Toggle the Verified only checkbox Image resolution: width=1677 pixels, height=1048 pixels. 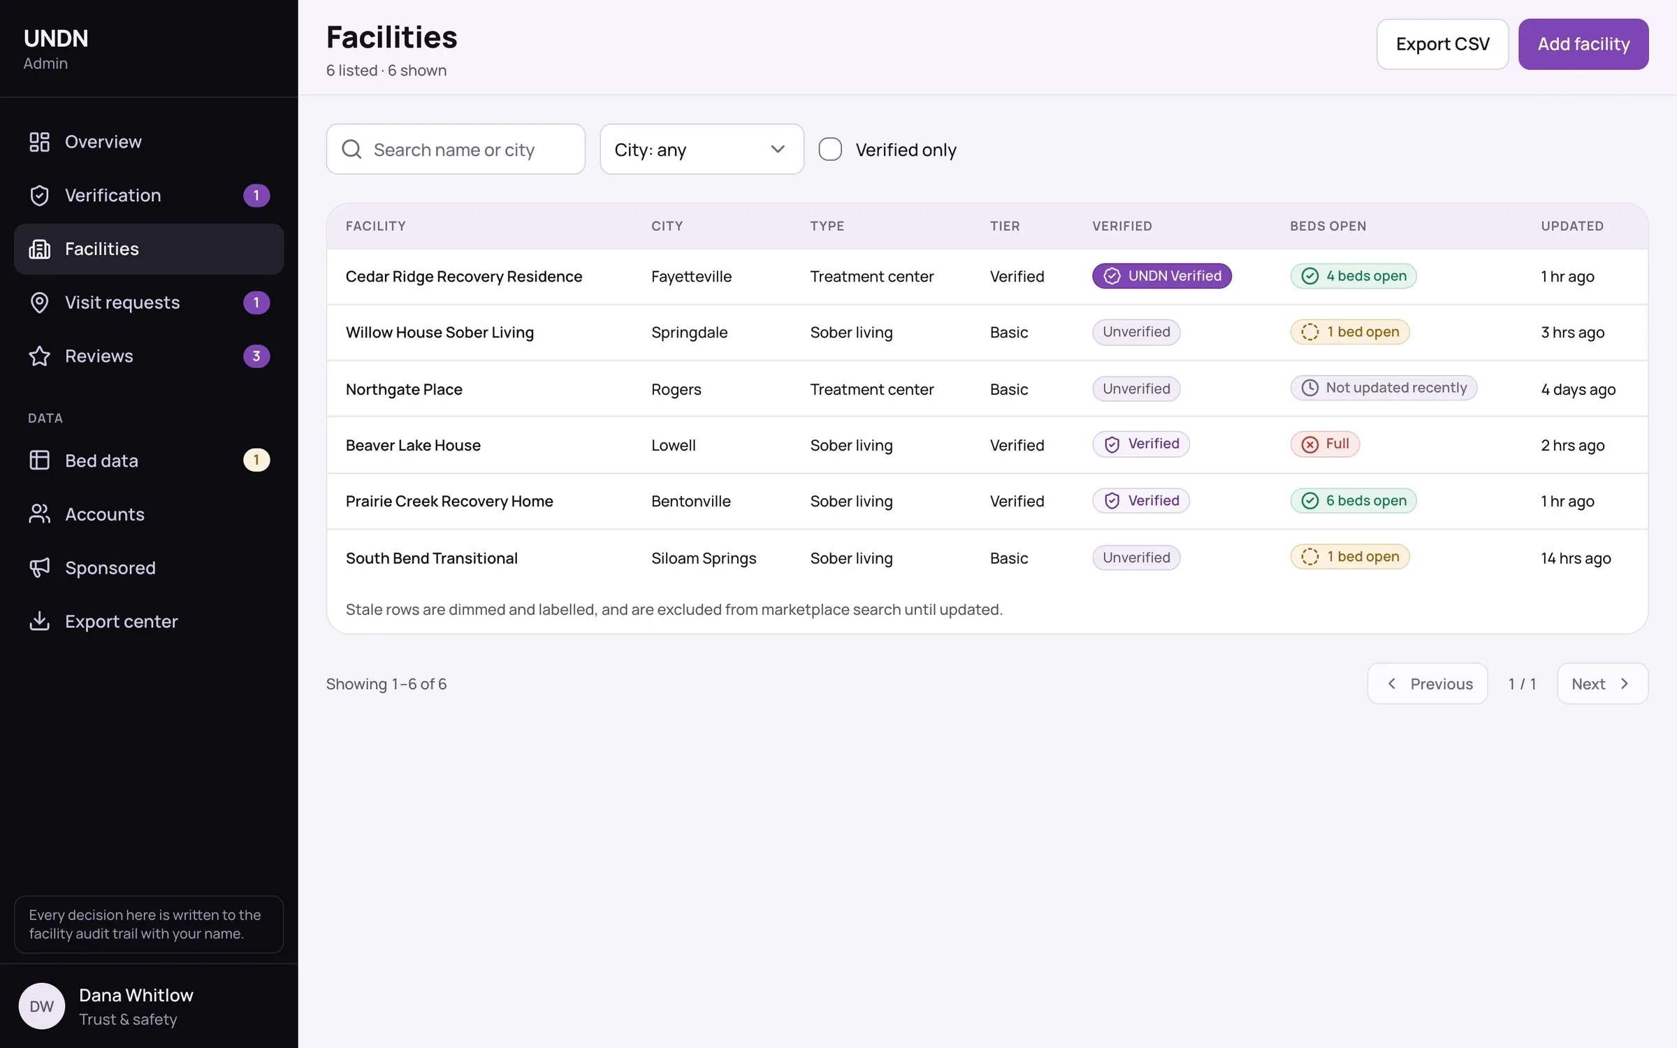[x=830, y=150]
